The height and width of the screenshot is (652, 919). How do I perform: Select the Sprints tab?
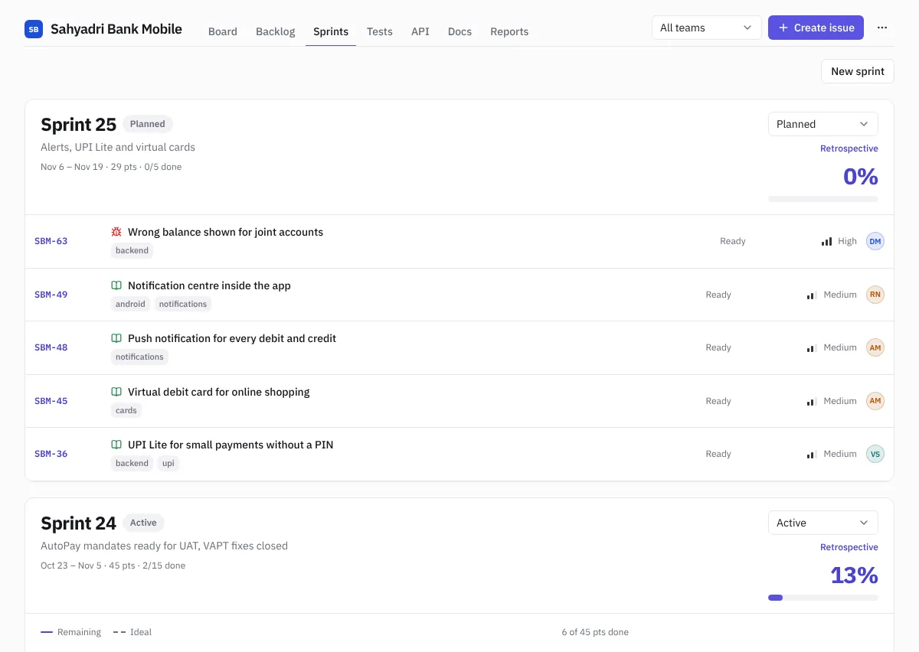331,31
